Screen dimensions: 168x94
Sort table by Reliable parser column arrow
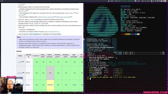pos(61,56)
